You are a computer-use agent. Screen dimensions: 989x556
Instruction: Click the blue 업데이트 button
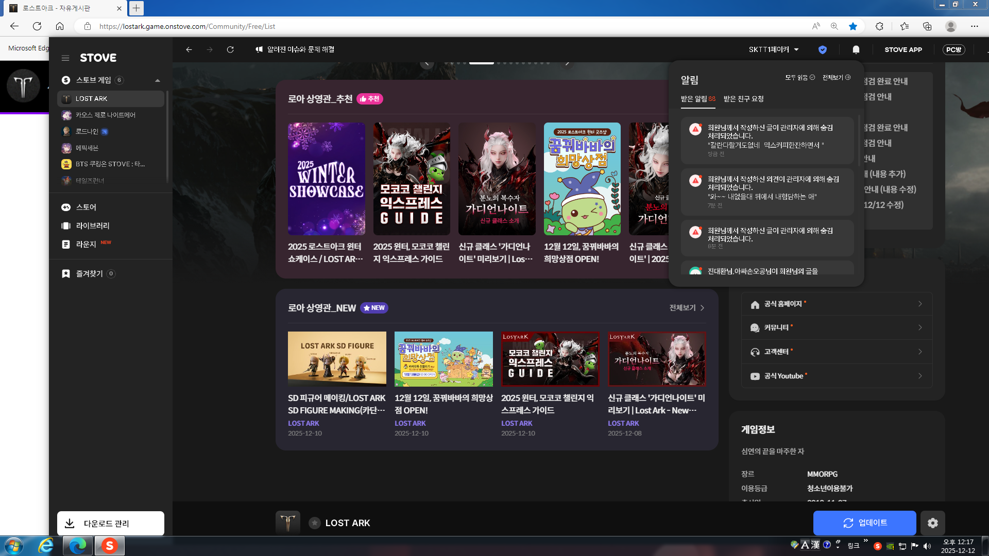[x=864, y=523]
